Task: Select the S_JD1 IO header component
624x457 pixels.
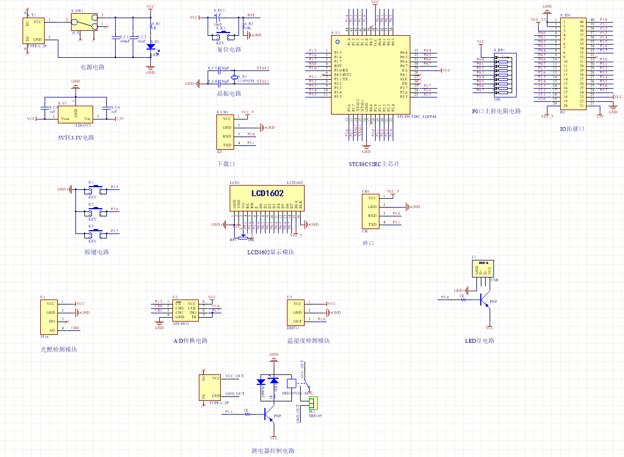Action: (573, 64)
